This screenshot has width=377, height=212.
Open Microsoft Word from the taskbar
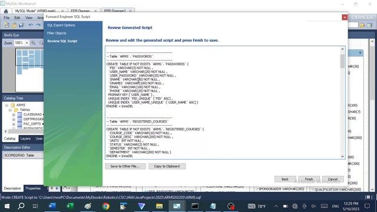point(52,206)
